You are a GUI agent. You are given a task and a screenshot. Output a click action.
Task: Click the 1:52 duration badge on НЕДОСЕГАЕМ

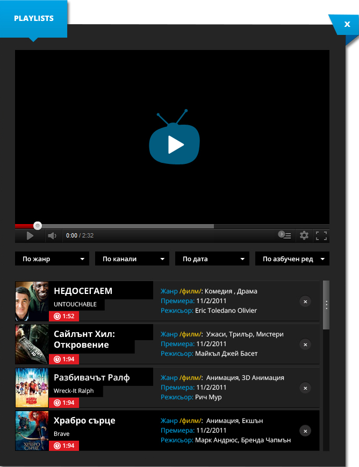pos(64,316)
